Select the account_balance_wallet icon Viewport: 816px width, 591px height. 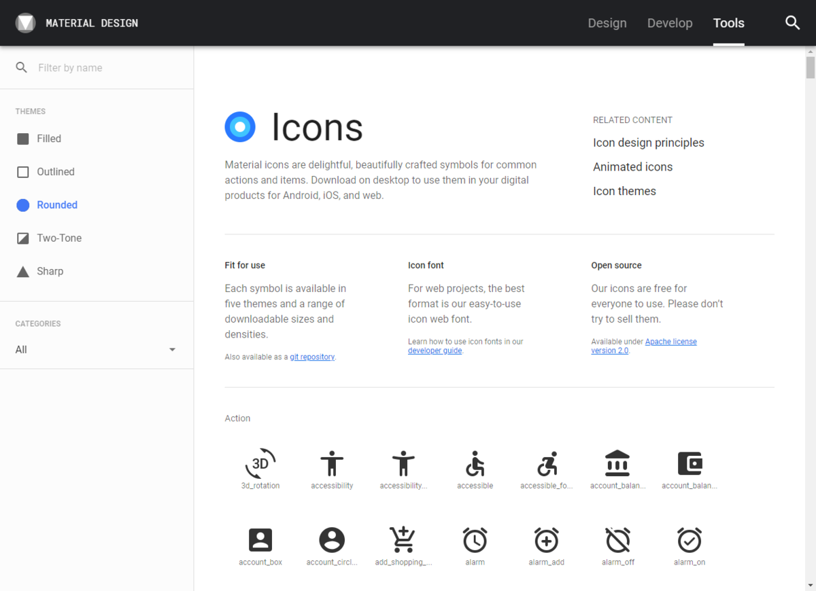pyautogui.click(x=690, y=463)
